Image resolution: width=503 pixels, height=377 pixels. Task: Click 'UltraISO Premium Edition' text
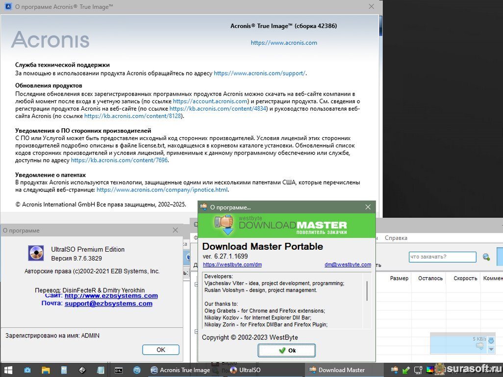coord(88,250)
